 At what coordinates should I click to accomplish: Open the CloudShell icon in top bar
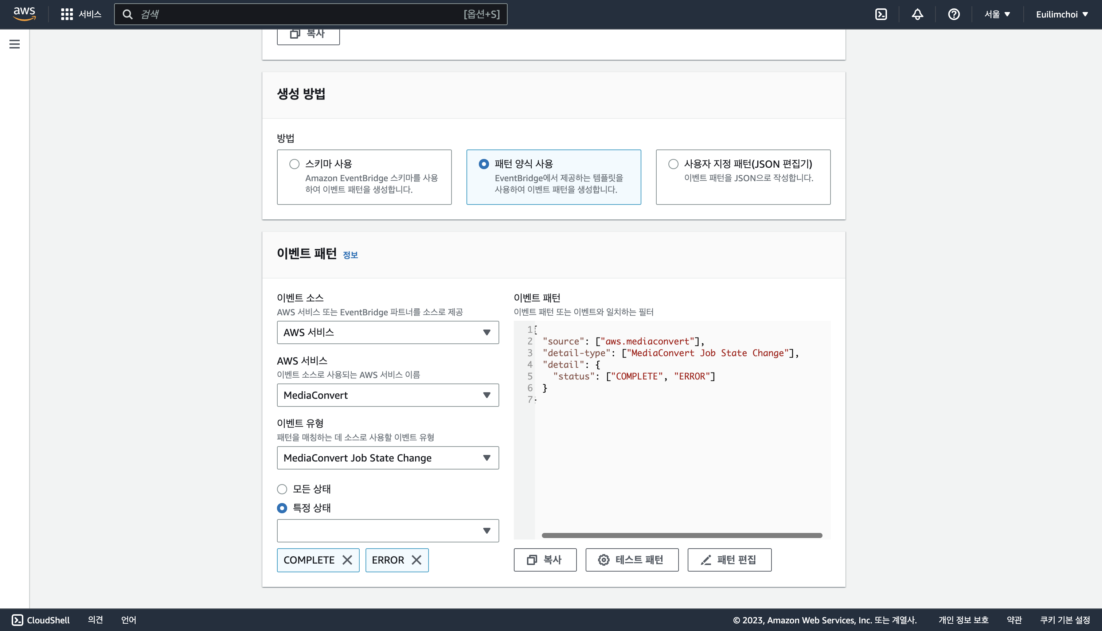tap(881, 14)
